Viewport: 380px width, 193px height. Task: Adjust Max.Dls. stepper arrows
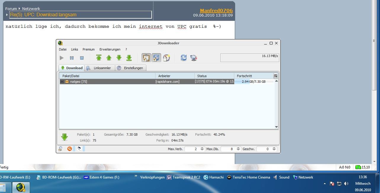click(x=238, y=149)
